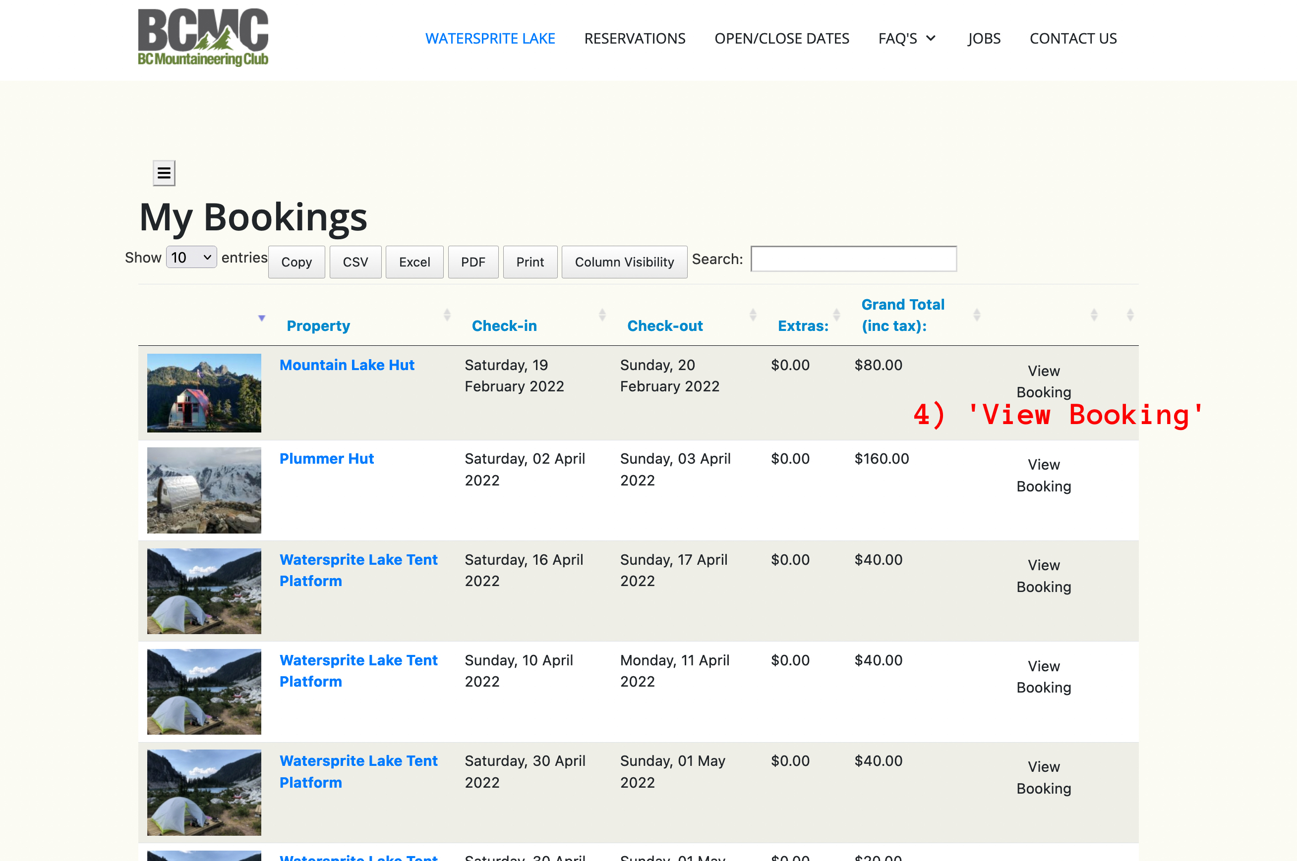Click the Grand Total (inc tax) header

tap(902, 315)
